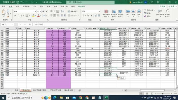Image resolution: width=178 pixels, height=100 pixels.
Task: Open the fill color yellow bucket
Action: 33,16
